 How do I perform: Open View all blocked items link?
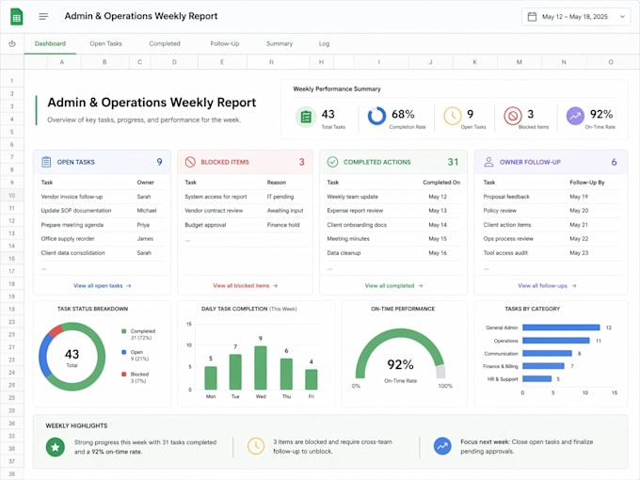click(246, 286)
